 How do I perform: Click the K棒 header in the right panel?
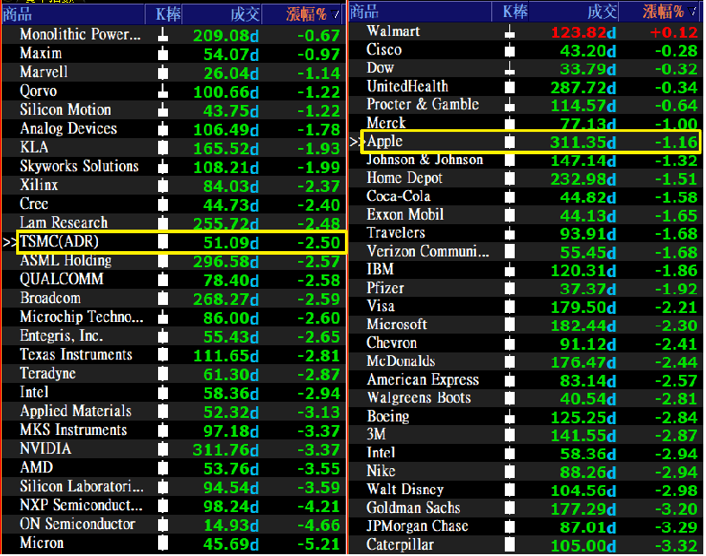[x=514, y=11]
